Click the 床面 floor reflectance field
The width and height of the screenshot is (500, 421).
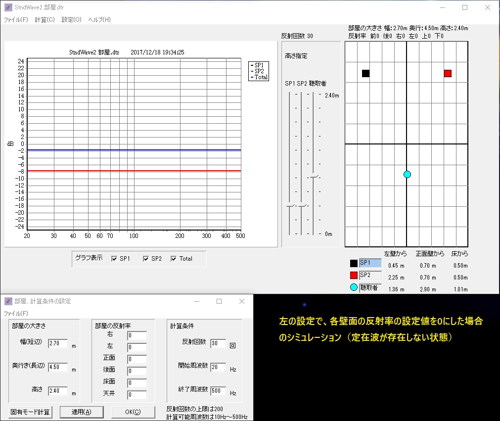137,383
